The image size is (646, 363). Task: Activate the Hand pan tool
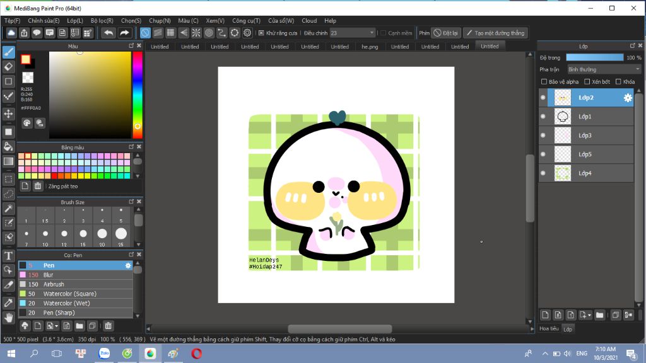[9, 318]
